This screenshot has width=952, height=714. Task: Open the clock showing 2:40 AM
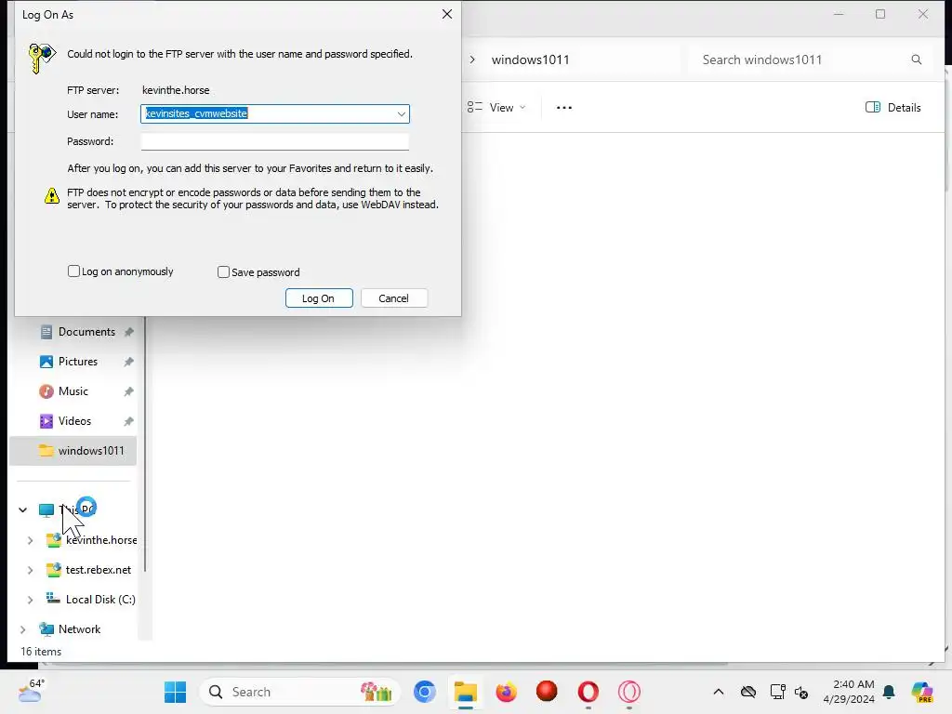point(849,692)
